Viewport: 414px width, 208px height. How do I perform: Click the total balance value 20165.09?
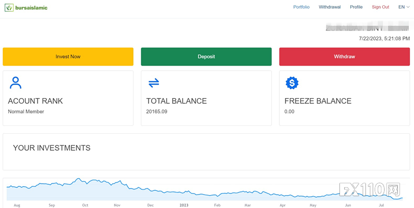157,111
